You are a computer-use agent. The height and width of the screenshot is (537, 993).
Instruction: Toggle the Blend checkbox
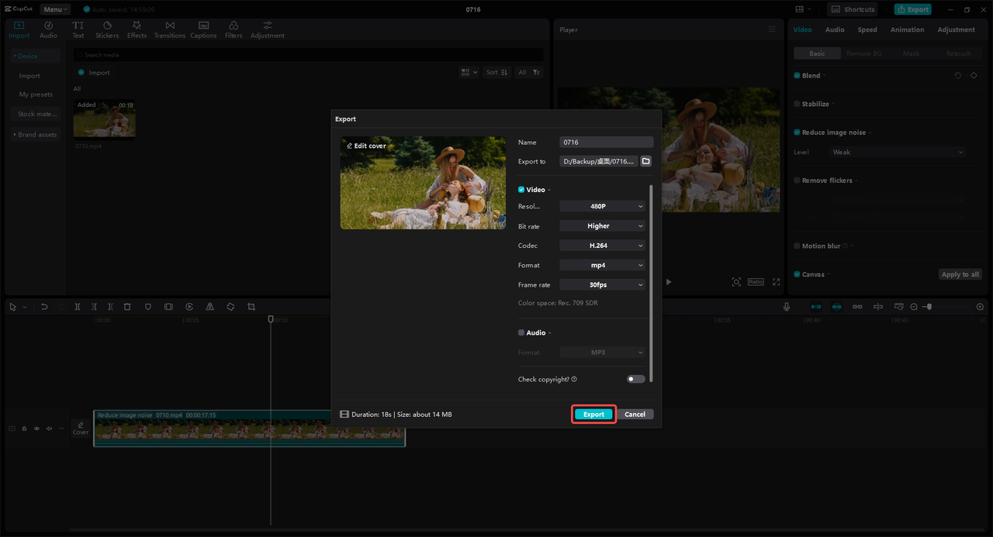(x=797, y=76)
